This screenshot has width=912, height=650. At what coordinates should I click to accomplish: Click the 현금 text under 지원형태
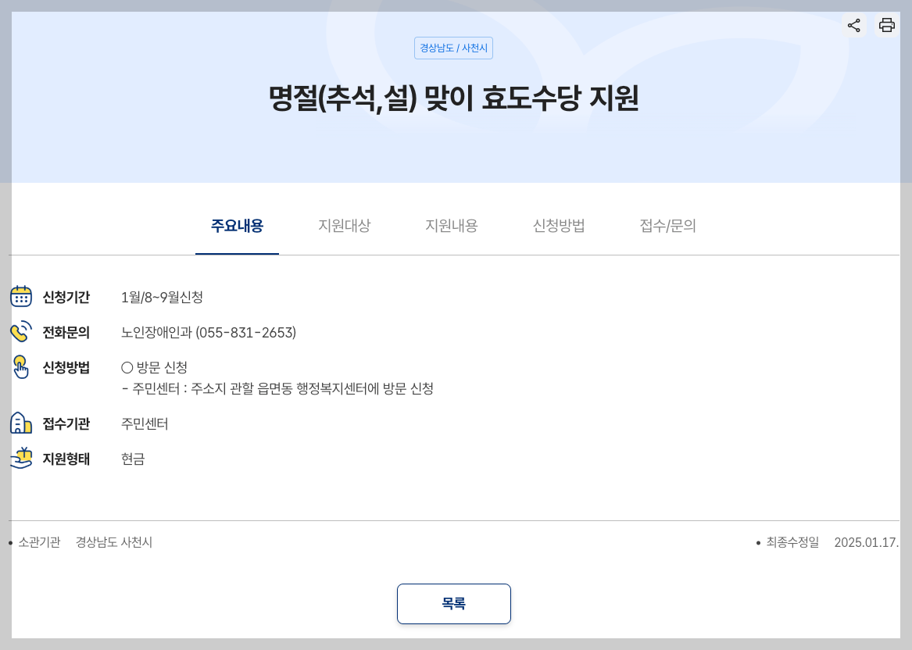(x=131, y=459)
